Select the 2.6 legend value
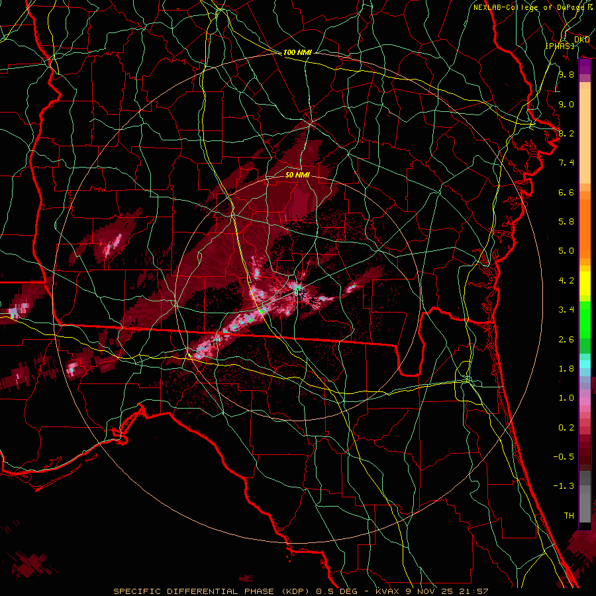This screenshot has width=596, height=596. [566, 340]
